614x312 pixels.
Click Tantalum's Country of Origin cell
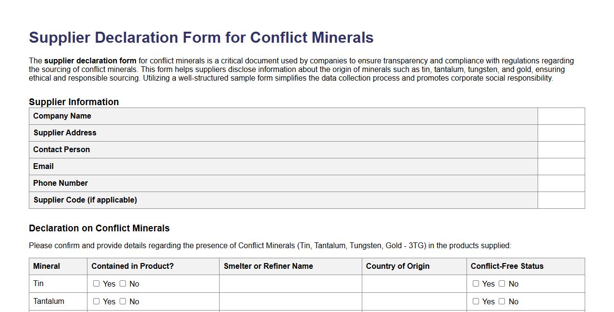pos(413,301)
